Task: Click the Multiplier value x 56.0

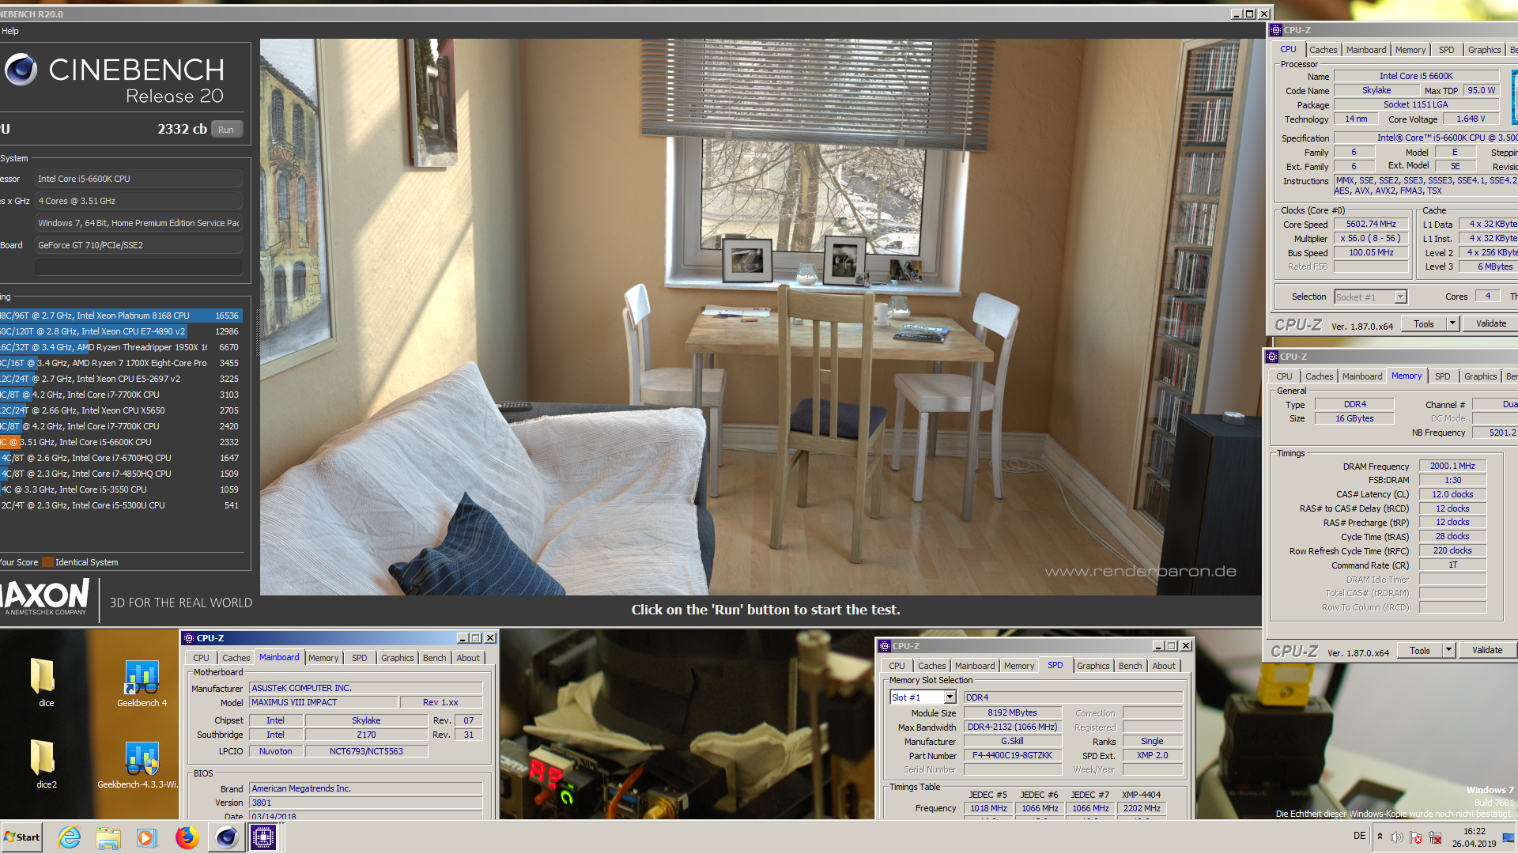Action: tap(1371, 239)
